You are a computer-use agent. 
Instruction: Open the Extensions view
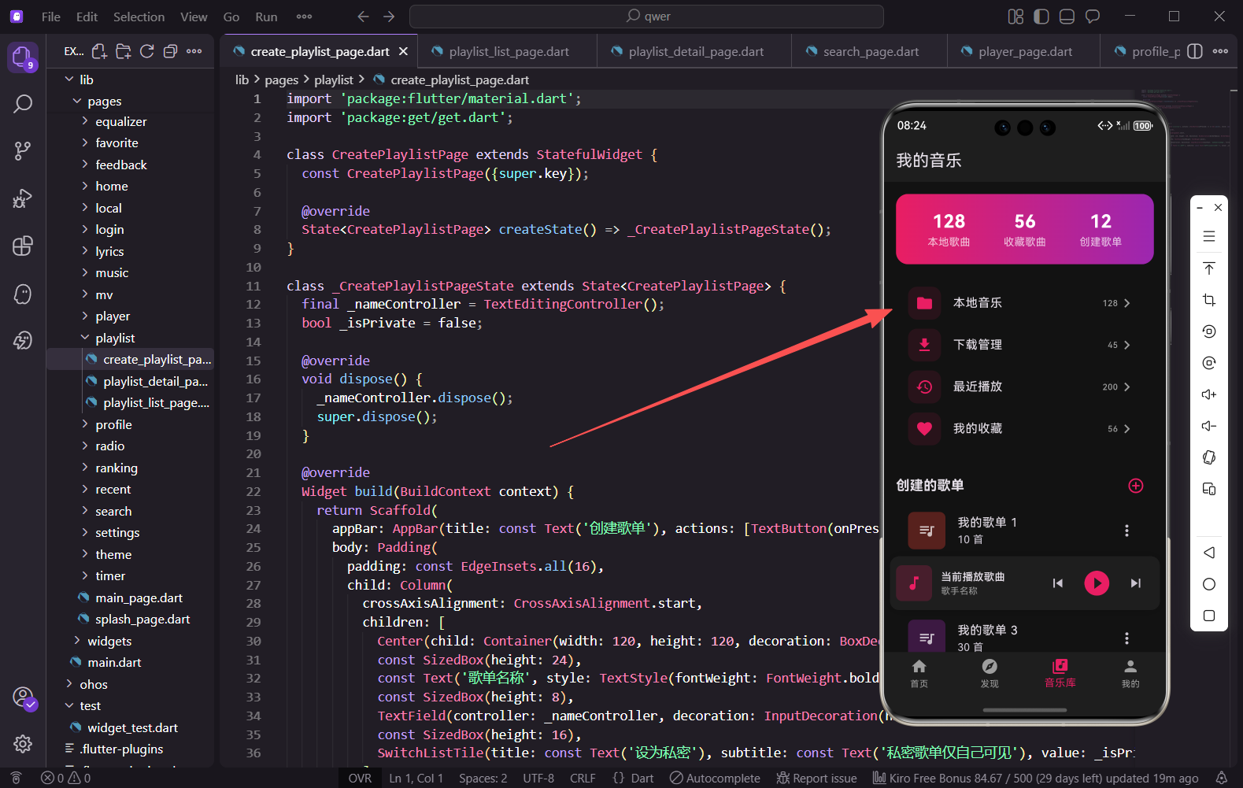[x=23, y=246]
